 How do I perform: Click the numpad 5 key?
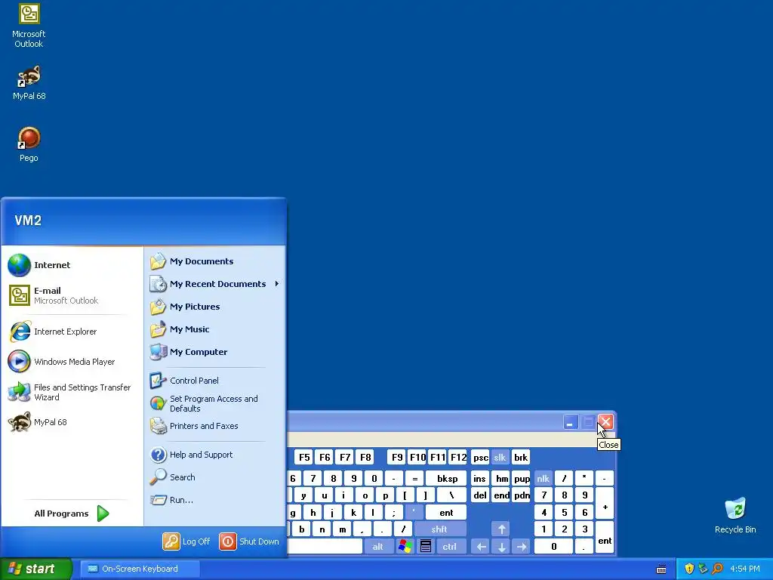pos(565,513)
